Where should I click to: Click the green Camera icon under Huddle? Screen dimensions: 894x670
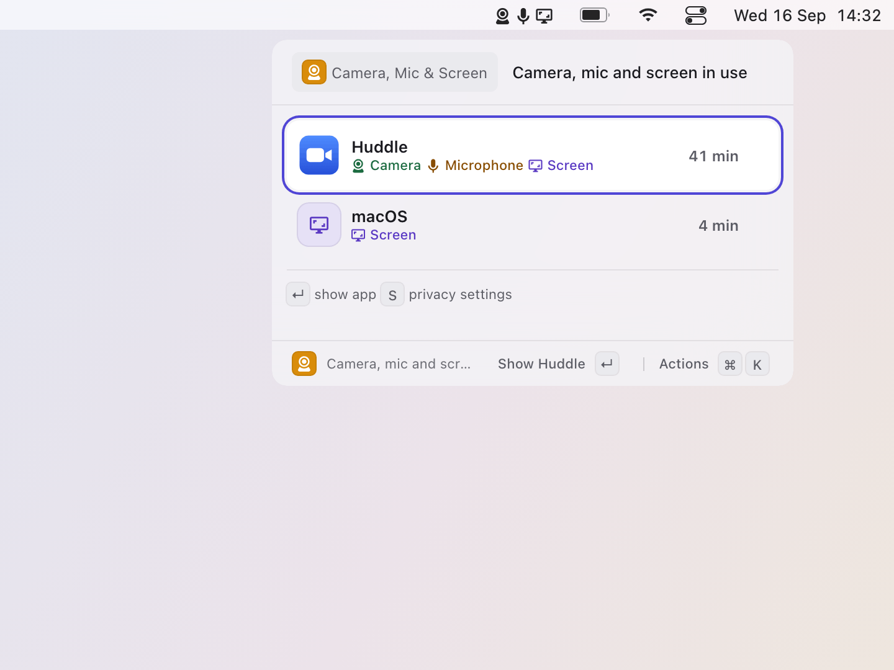[358, 166]
